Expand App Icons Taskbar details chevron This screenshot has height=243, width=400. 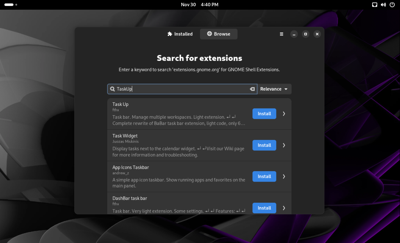284,177
